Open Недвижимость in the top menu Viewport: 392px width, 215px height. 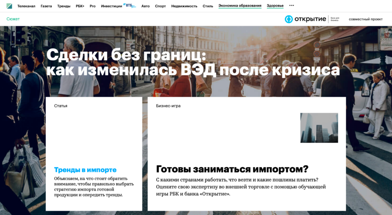point(184,6)
